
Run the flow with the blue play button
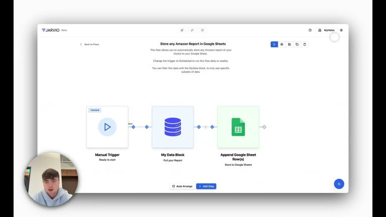tap(274, 44)
